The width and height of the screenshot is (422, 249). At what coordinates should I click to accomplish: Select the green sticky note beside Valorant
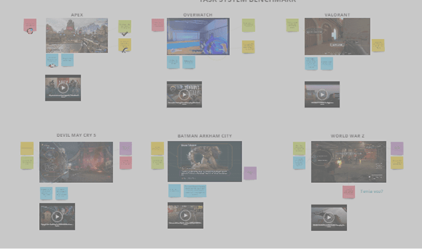click(292, 25)
